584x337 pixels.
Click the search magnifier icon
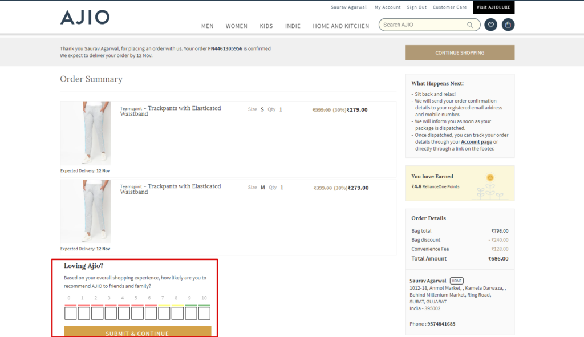click(470, 25)
